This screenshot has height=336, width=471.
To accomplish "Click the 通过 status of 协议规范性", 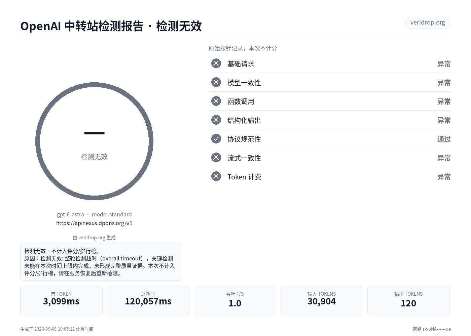I will coord(444,139).
